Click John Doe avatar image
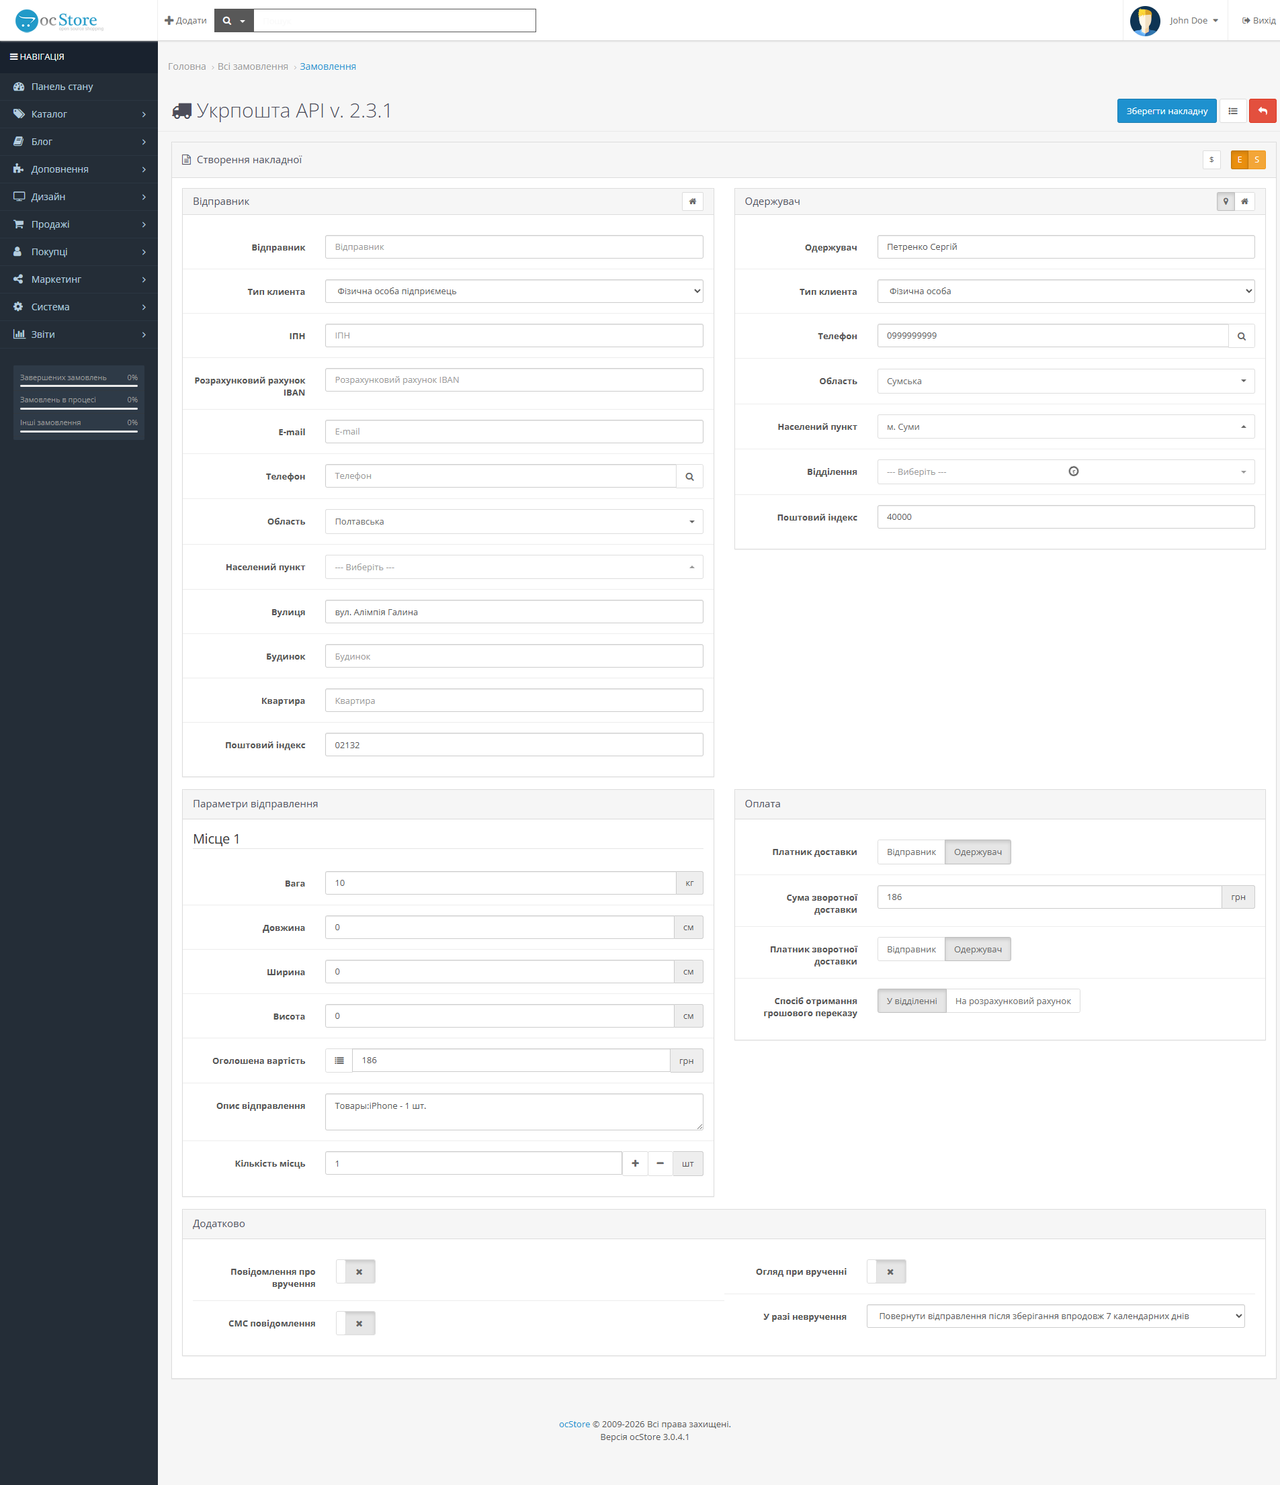 click(x=1145, y=21)
